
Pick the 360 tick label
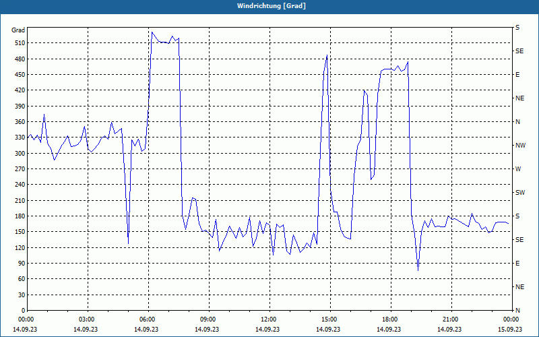pos(20,122)
